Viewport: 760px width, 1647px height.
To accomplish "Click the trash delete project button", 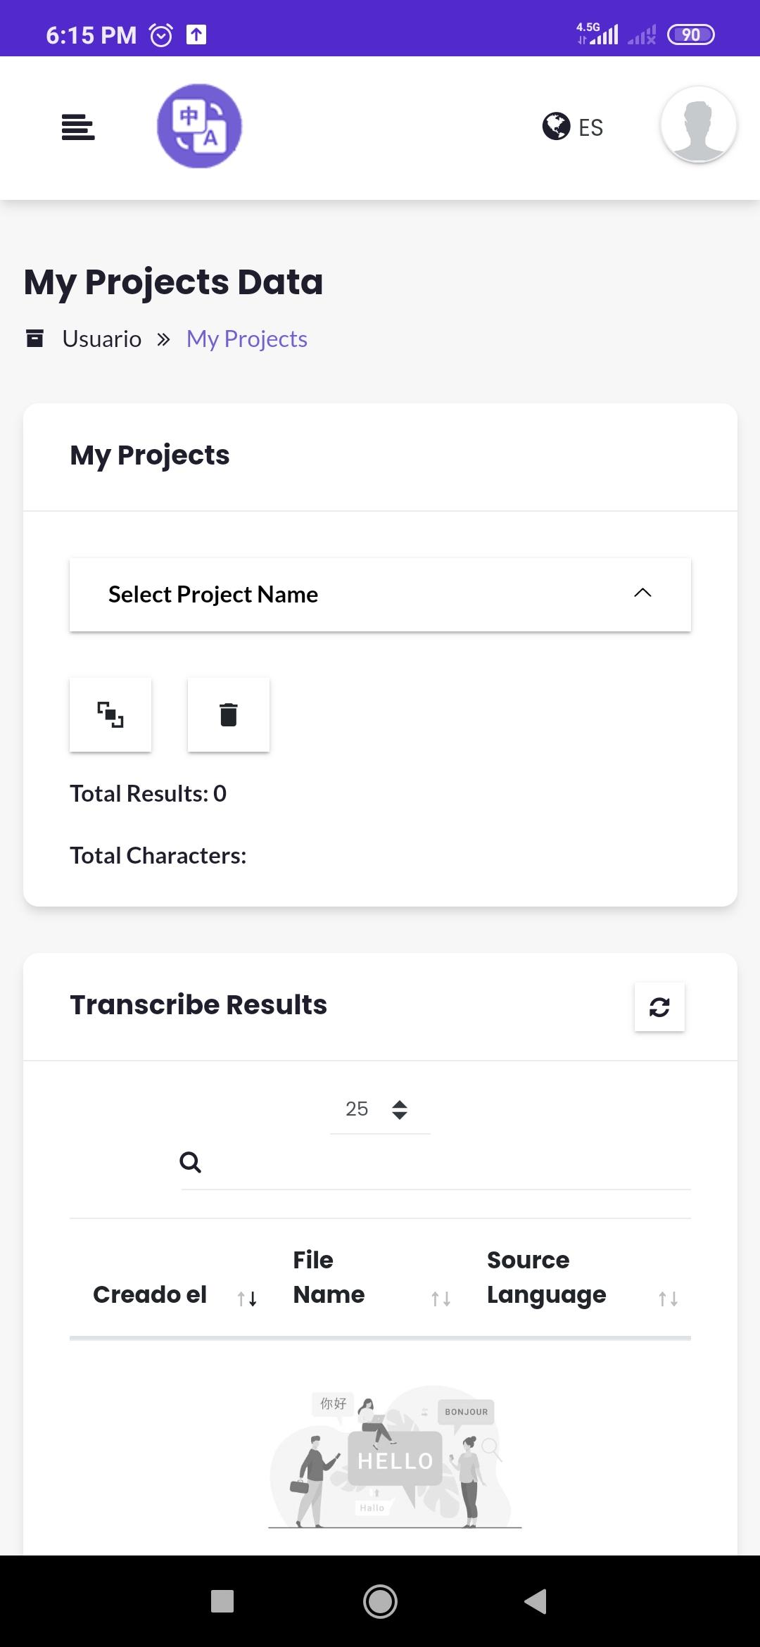I will (229, 714).
